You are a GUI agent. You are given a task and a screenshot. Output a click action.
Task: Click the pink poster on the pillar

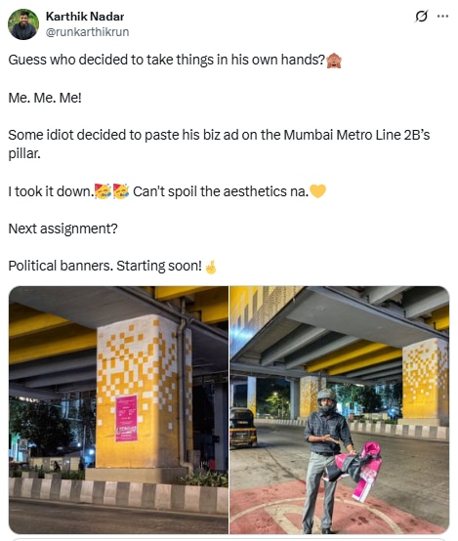(x=126, y=418)
